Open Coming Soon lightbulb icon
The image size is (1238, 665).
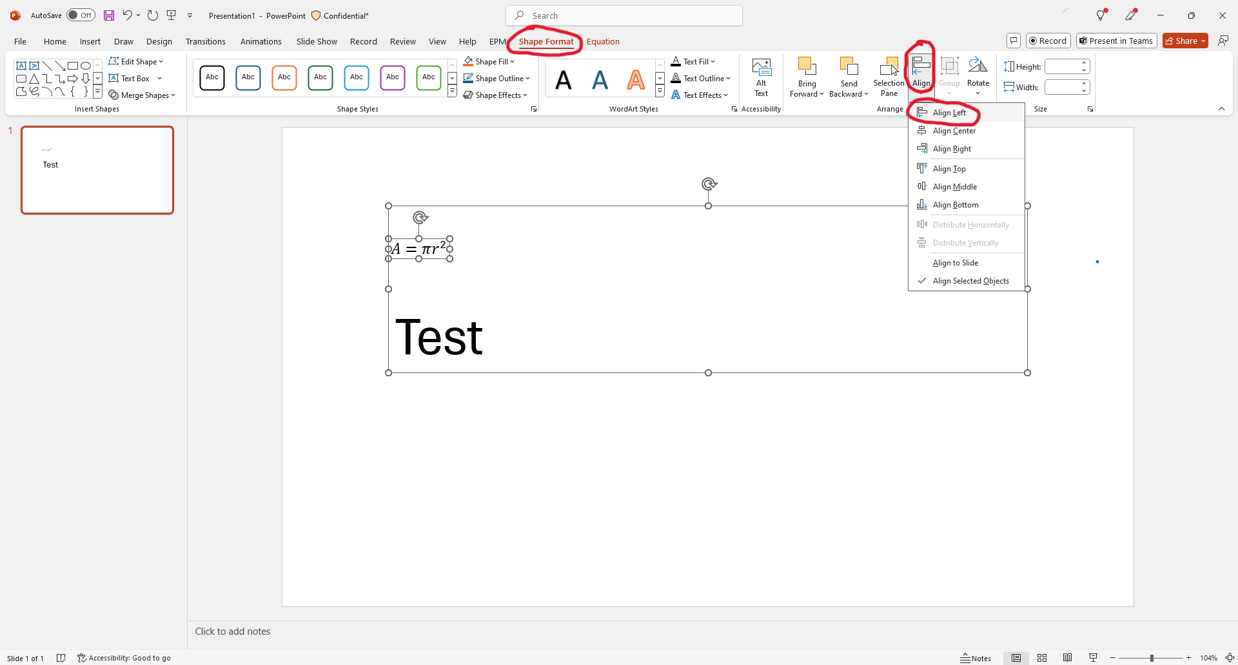1101,15
